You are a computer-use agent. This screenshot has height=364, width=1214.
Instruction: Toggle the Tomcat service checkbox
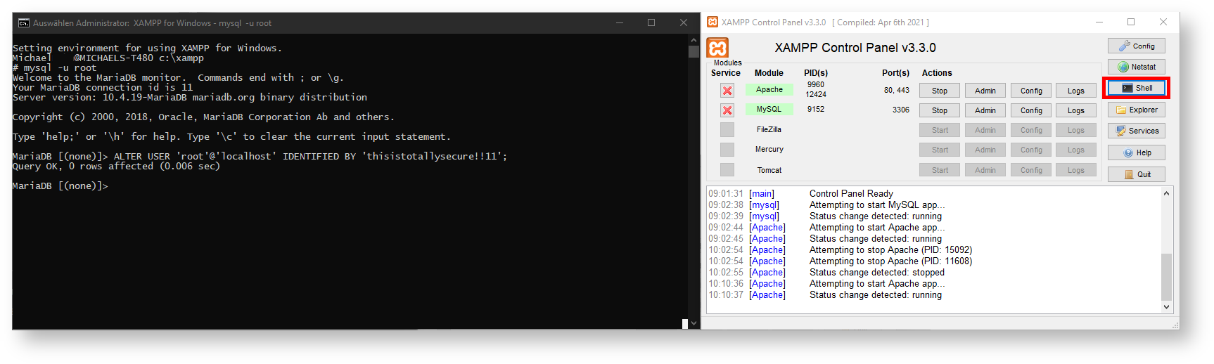click(727, 170)
